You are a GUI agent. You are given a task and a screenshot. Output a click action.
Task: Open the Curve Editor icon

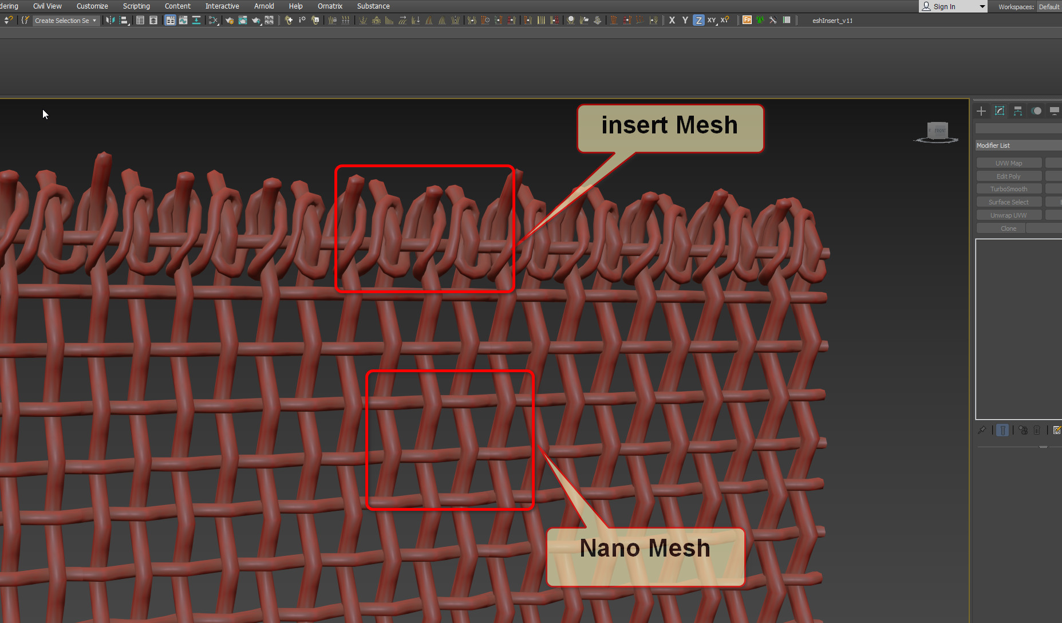click(183, 21)
